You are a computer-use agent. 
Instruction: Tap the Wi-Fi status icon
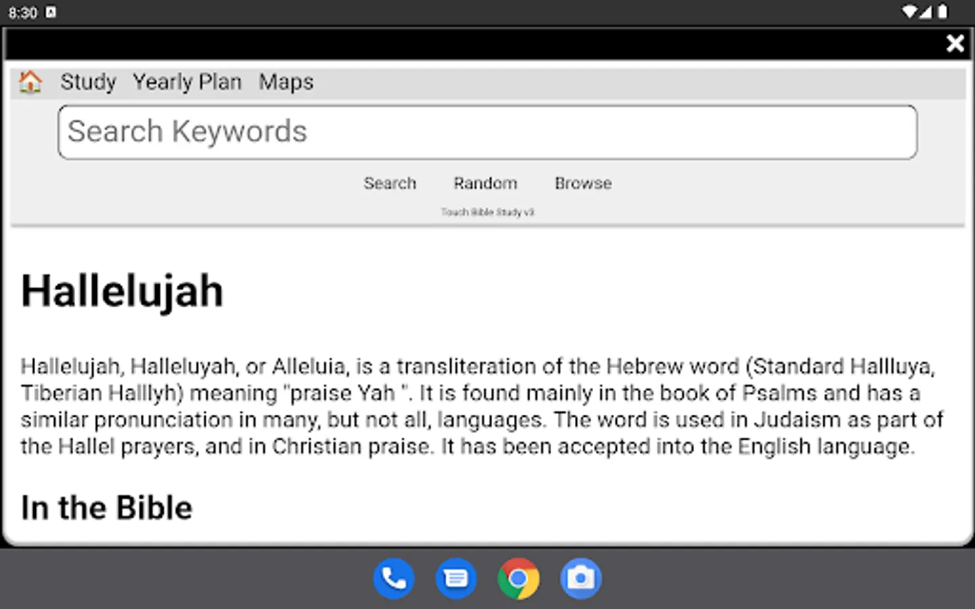909,12
